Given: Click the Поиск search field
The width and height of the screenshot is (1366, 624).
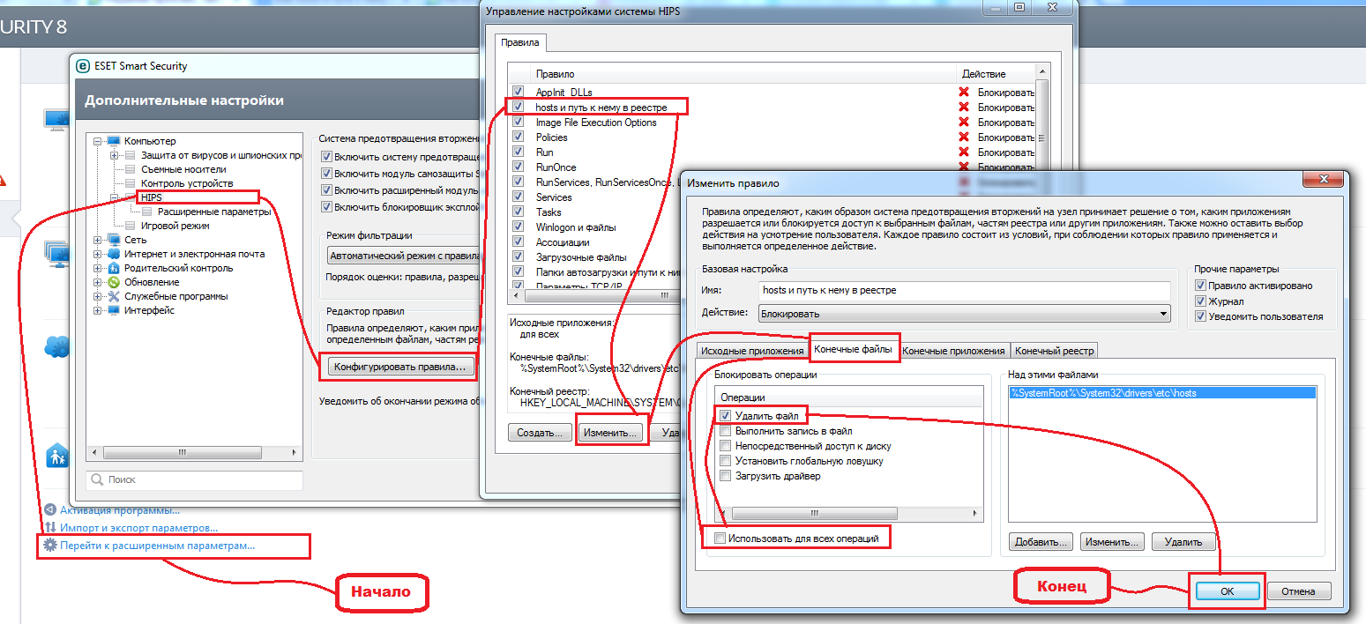Looking at the screenshot, I should coord(196,480).
